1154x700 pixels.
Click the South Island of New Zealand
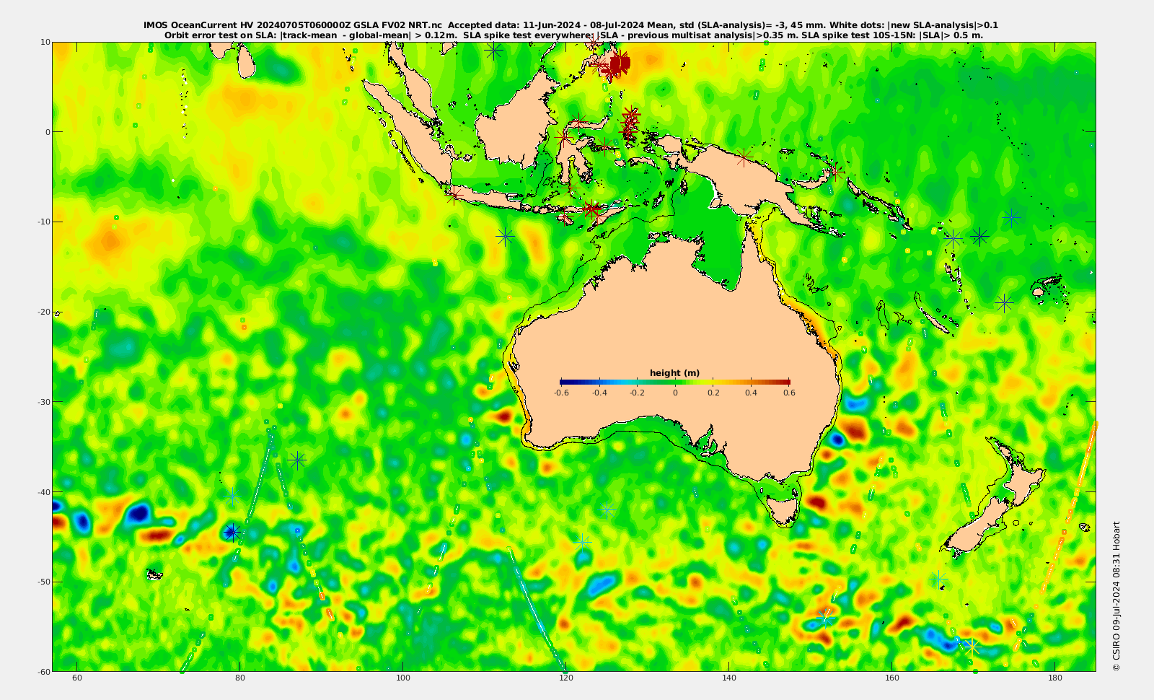(977, 527)
